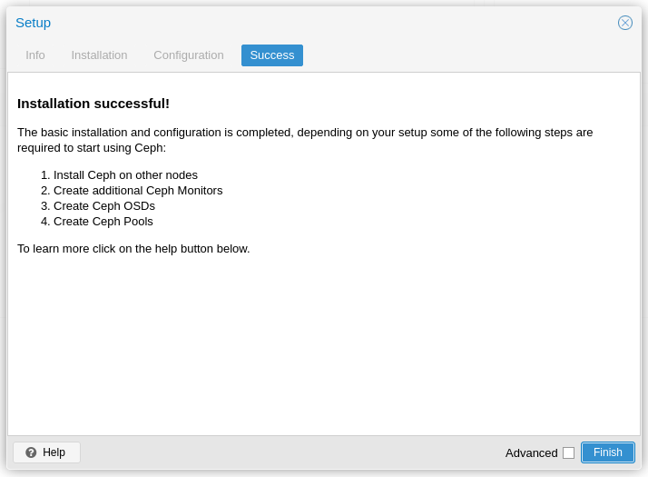648x477 pixels.
Task: Close the Setup dialog with the X icon
Action: pyautogui.click(x=625, y=23)
